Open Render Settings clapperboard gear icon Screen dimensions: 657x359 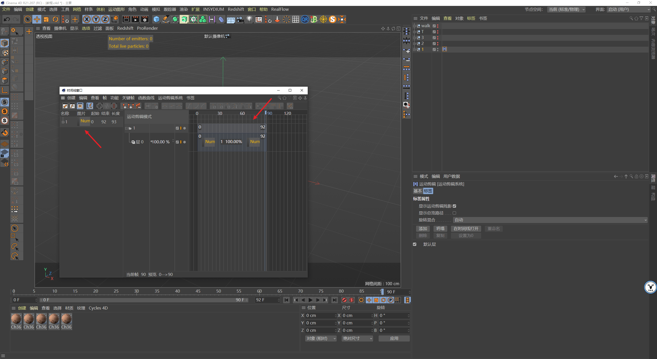coord(145,19)
